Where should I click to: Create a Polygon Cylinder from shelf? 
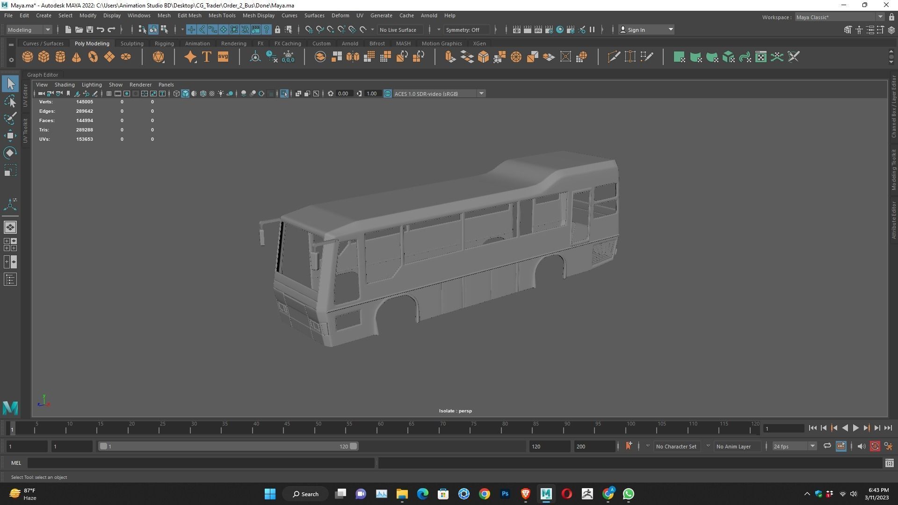[x=60, y=57]
